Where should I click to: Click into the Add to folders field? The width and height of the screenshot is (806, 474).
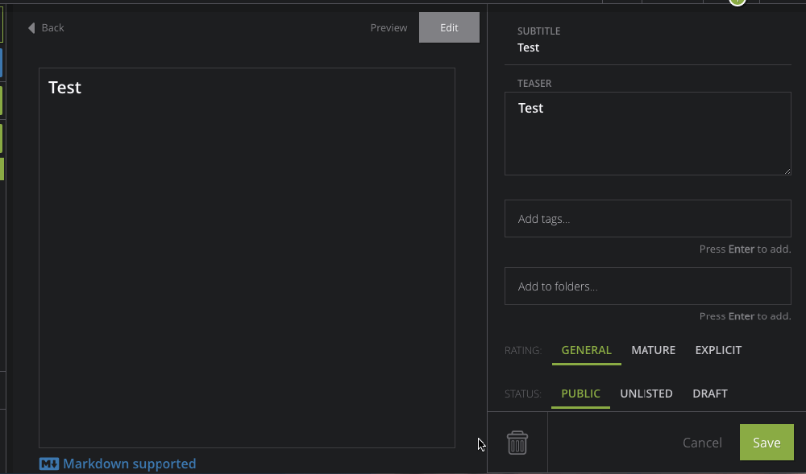647,286
